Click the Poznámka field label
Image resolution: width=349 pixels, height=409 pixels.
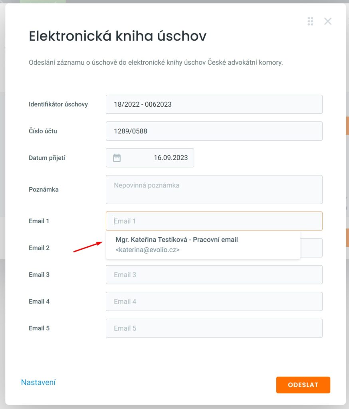pos(44,189)
